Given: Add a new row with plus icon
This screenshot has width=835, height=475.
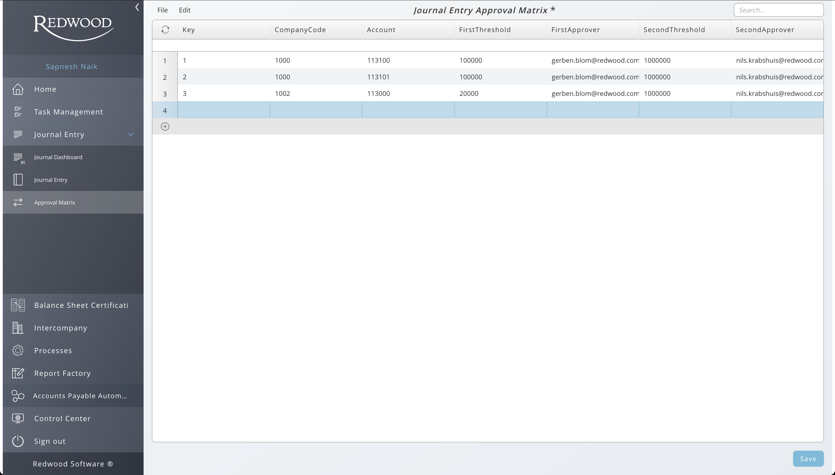Looking at the screenshot, I should click(165, 127).
